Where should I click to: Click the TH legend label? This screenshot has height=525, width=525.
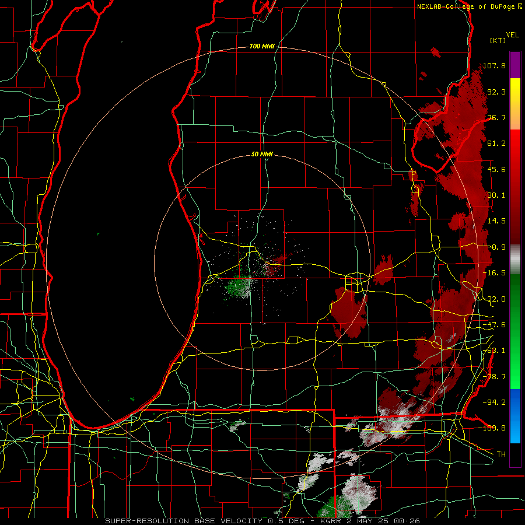click(501, 454)
